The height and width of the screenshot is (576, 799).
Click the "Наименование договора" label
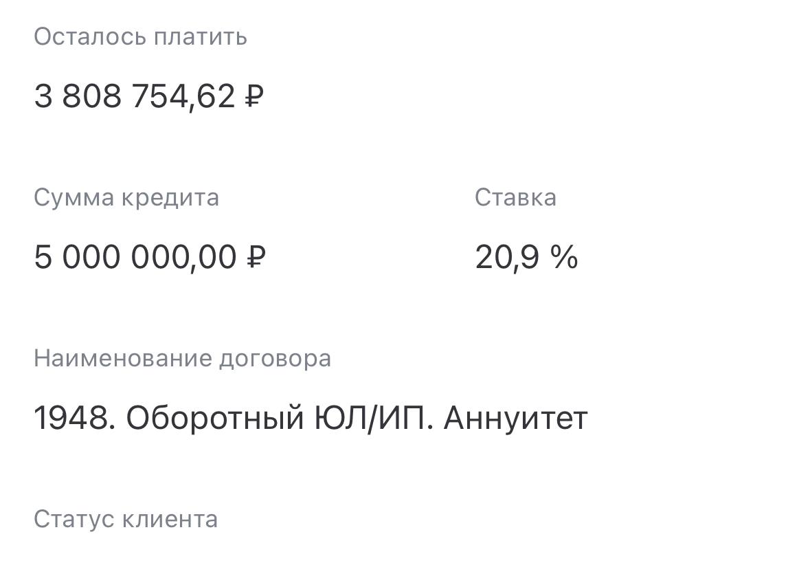(182, 358)
